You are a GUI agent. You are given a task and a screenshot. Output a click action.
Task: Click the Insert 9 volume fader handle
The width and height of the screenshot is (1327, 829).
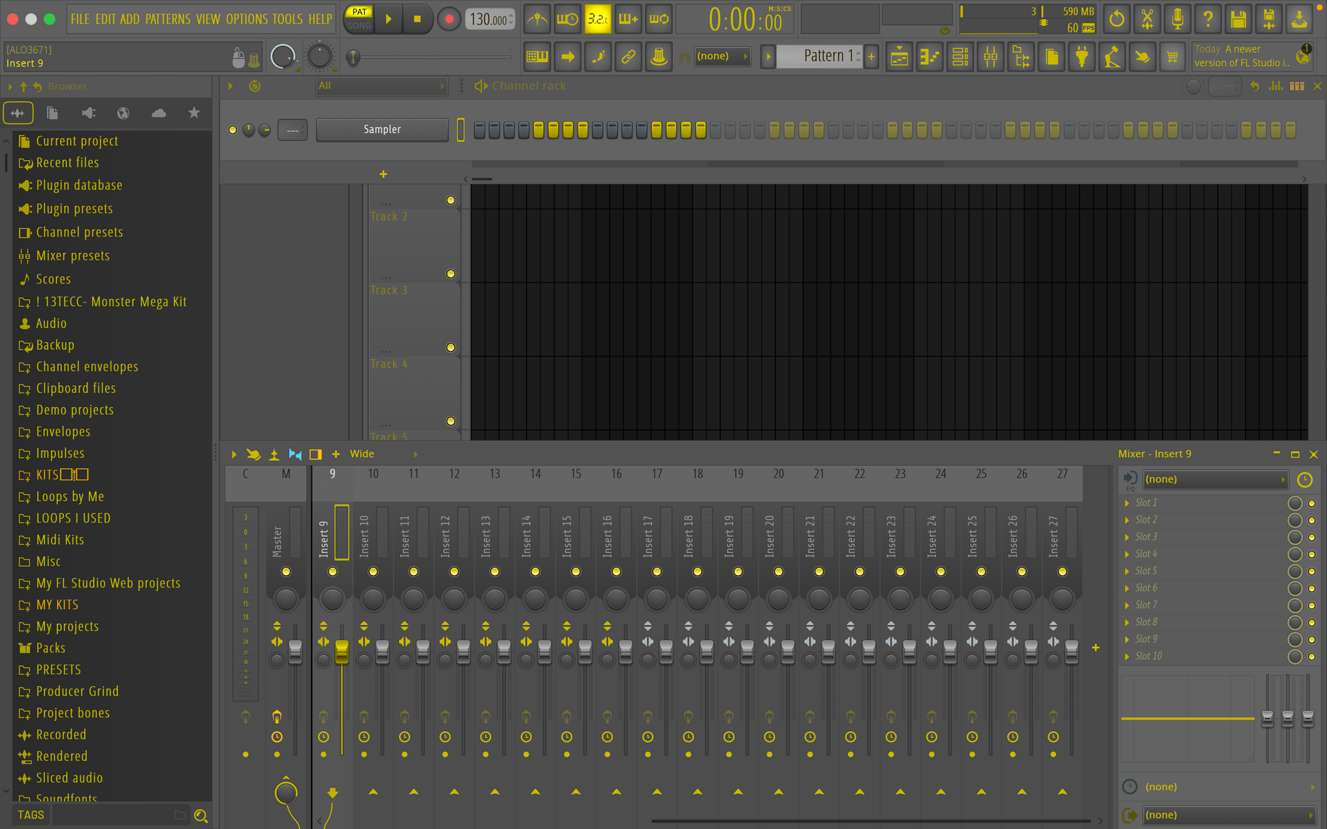tap(342, 652)
